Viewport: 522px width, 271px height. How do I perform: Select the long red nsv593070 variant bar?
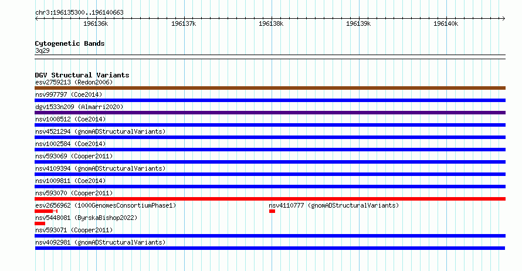270,199
